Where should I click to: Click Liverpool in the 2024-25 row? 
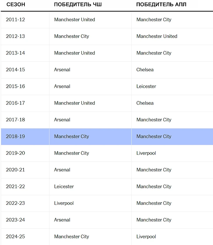click(x=146, y=237)
